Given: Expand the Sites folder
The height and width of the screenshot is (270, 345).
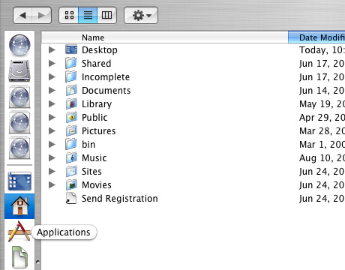Looking at the screenshot, I should [x=52, y=171].
